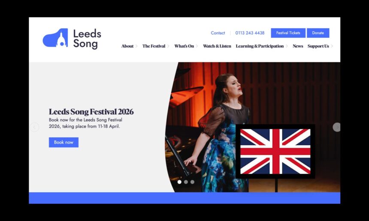
Task: Click the phone number 0113 243 4438
Action: (250, 33)
